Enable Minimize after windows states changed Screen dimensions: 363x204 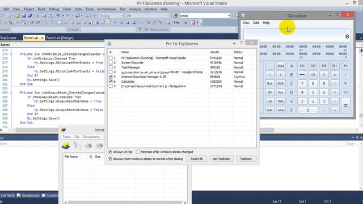138,152
